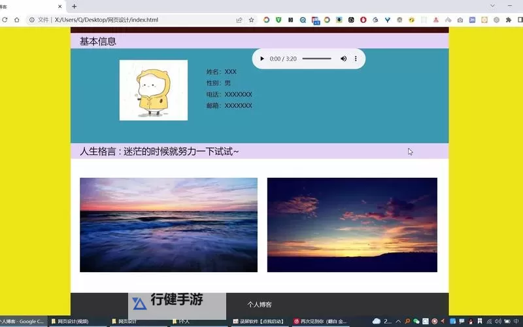The image size is (523, 327).
Task: Open the blue magnifier extension
Action: (303, 20)
